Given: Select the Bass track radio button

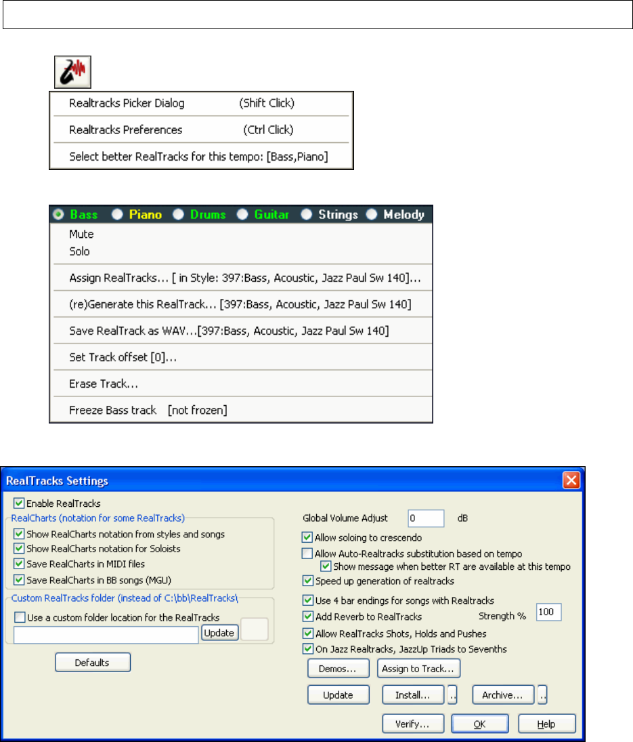Looking at the screenshot, I should (x=59, y=214).
